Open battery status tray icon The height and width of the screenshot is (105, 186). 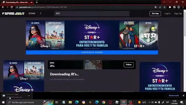click(x=156, y=102)
